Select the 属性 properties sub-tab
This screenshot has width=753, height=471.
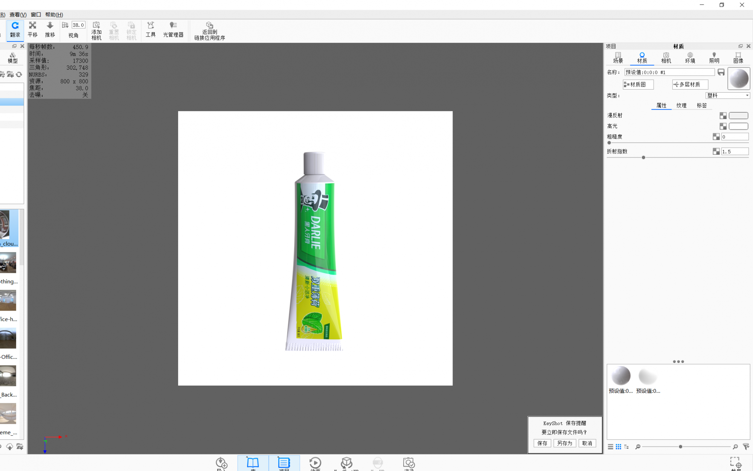click(x=662, y=105)
